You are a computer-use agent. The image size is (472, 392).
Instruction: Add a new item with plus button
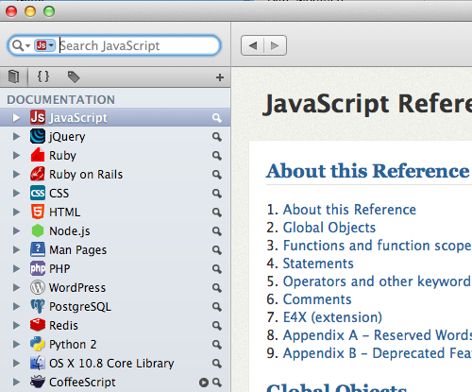click(x=220, y=77)
